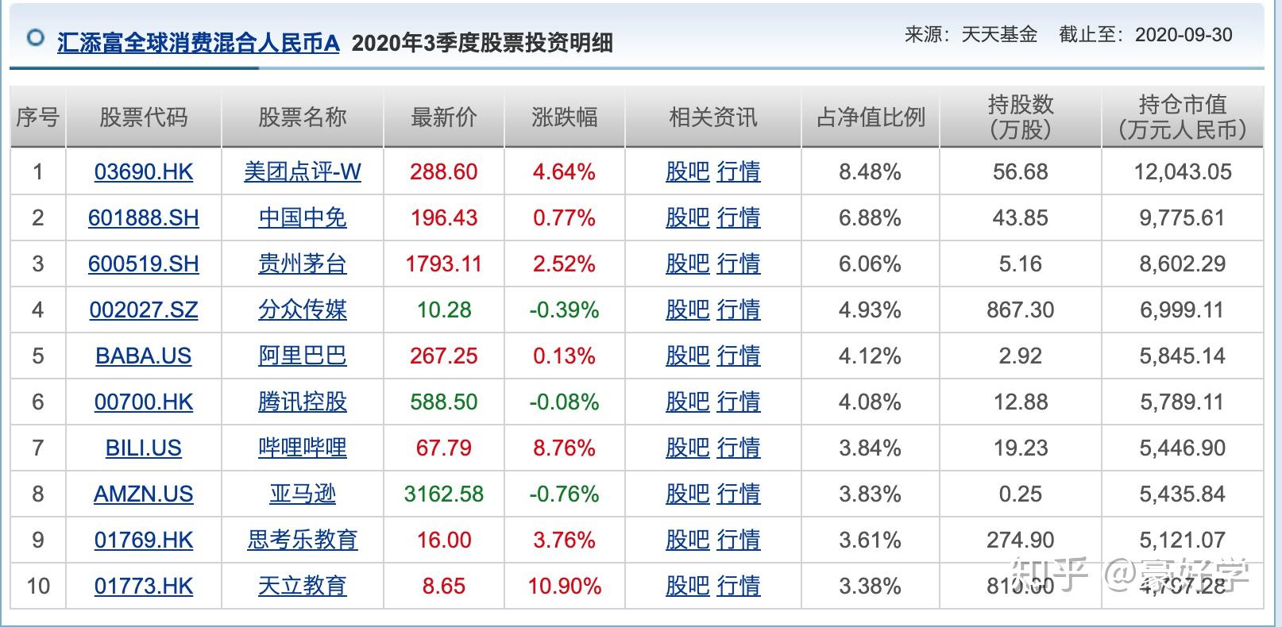Open 行情 quotes for 阿里巴巴
1282x627 pixels.
[x=739, y=356]
